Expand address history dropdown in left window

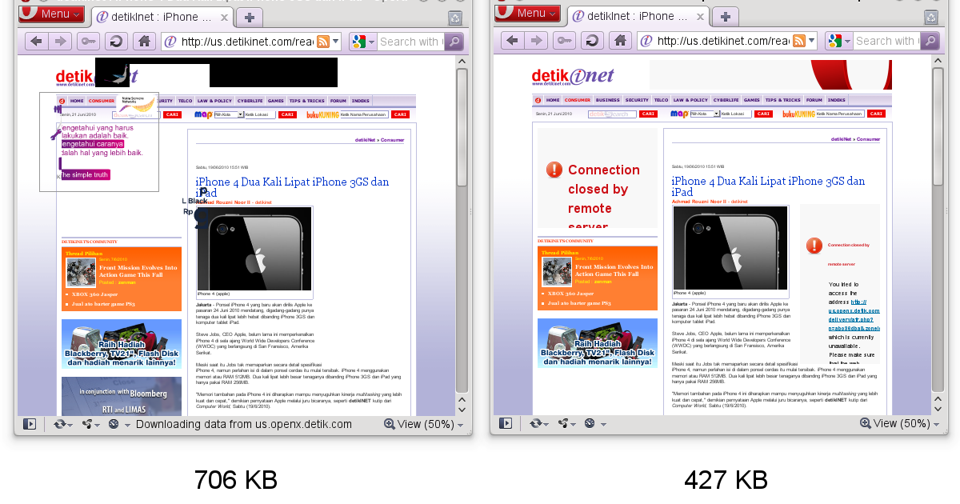[x=335, y=42]
